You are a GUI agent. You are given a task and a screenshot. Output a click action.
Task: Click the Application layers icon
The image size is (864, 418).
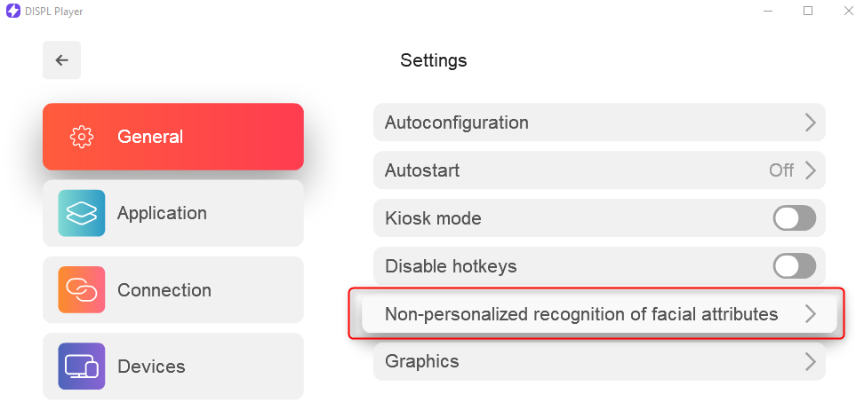[x=82, y=213]
